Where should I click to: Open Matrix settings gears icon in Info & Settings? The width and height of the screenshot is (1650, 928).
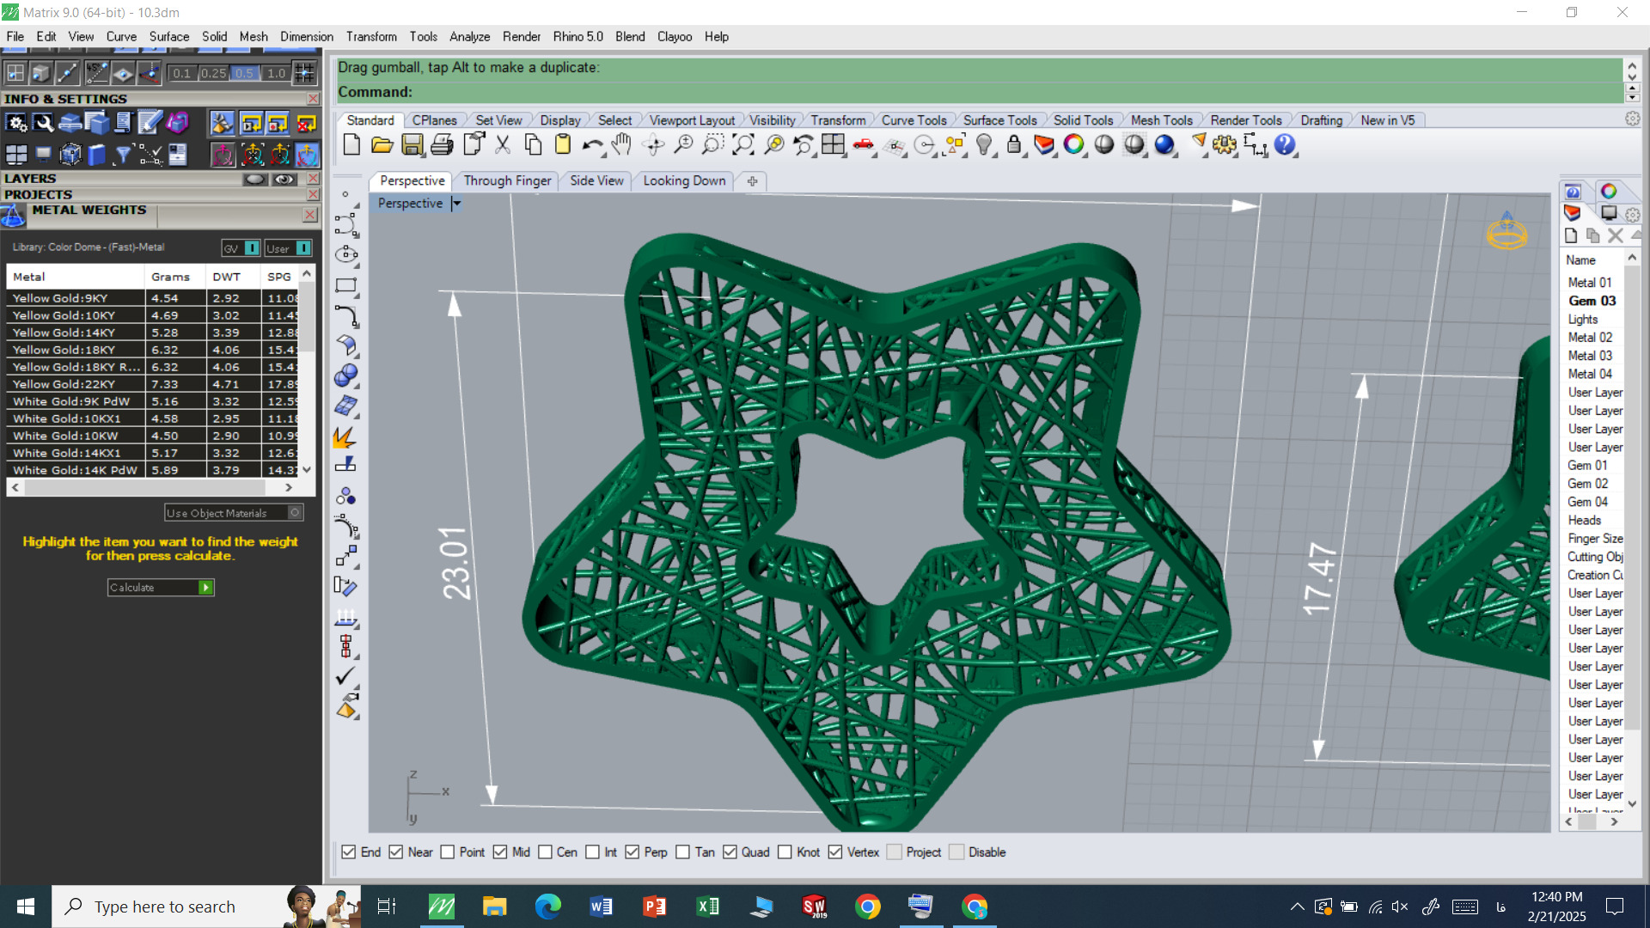(x=16, y=124)
